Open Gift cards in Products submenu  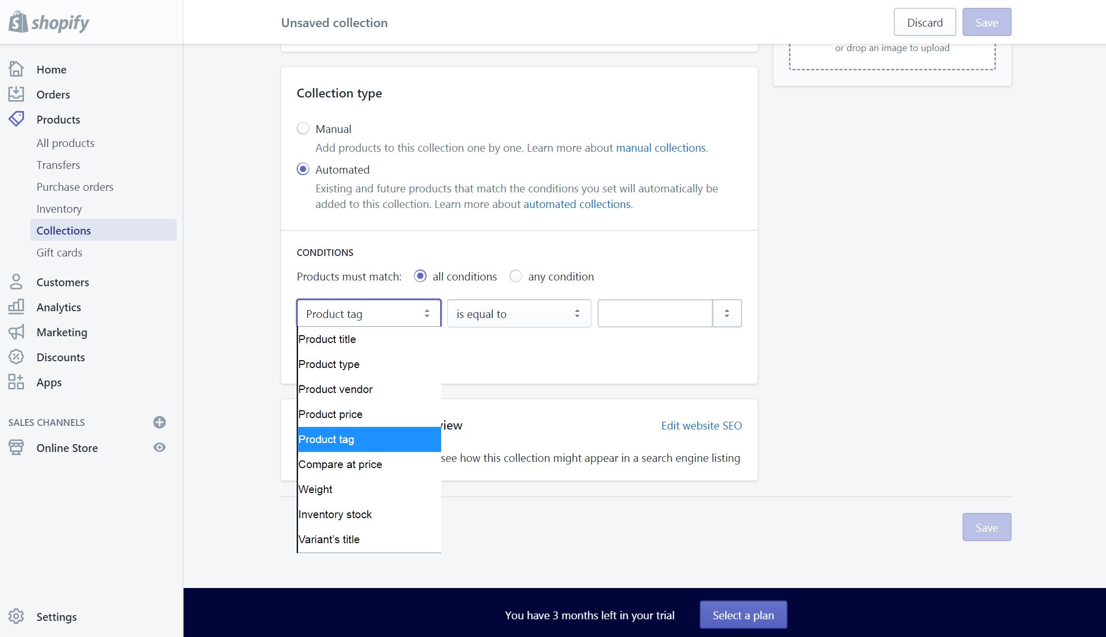(x=59, y=253)
